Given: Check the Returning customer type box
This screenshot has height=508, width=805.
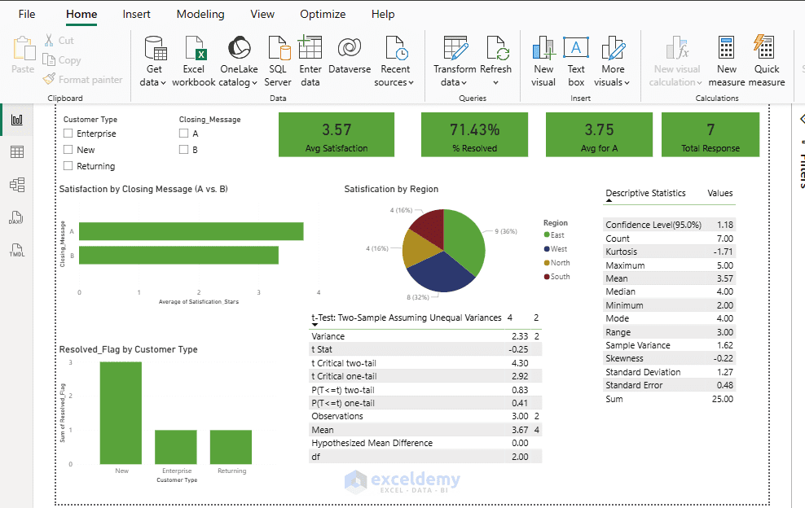Looking at the screenshot, I should pos(68,166).
